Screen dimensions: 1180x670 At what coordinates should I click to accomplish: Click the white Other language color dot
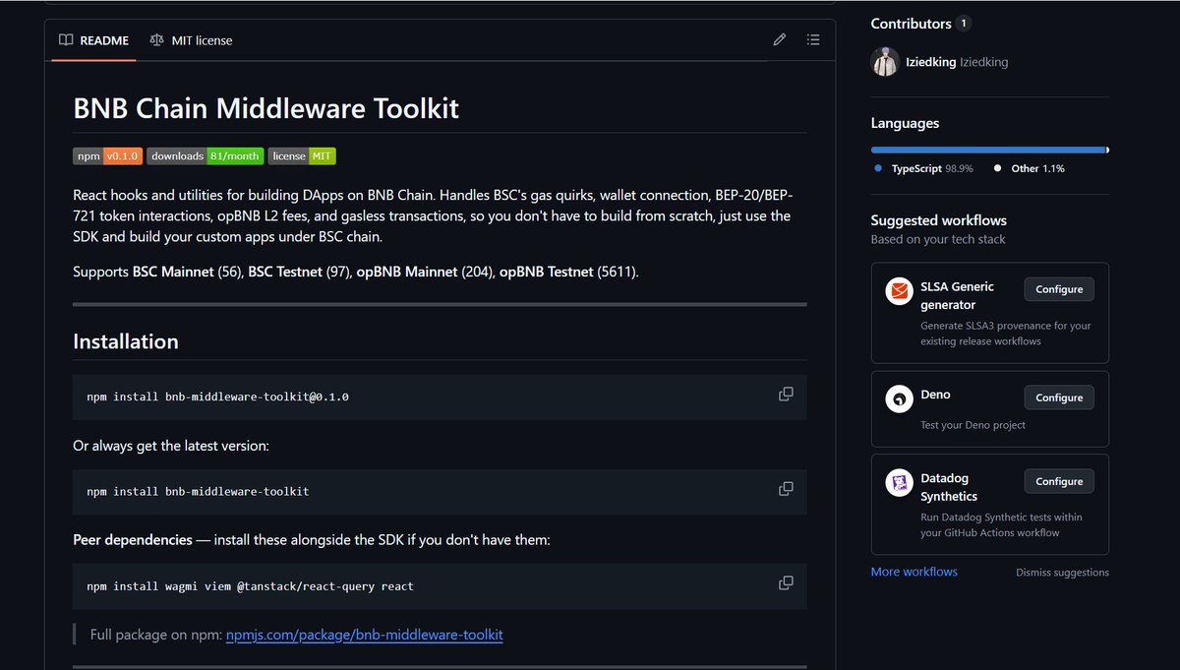(997, 168)
